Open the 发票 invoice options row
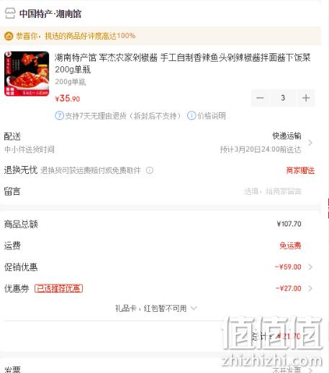329x373 pixels. click(158, 369)
